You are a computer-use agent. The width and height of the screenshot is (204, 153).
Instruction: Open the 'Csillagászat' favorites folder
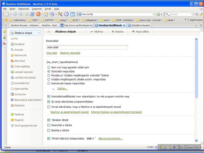coord(90,20)
